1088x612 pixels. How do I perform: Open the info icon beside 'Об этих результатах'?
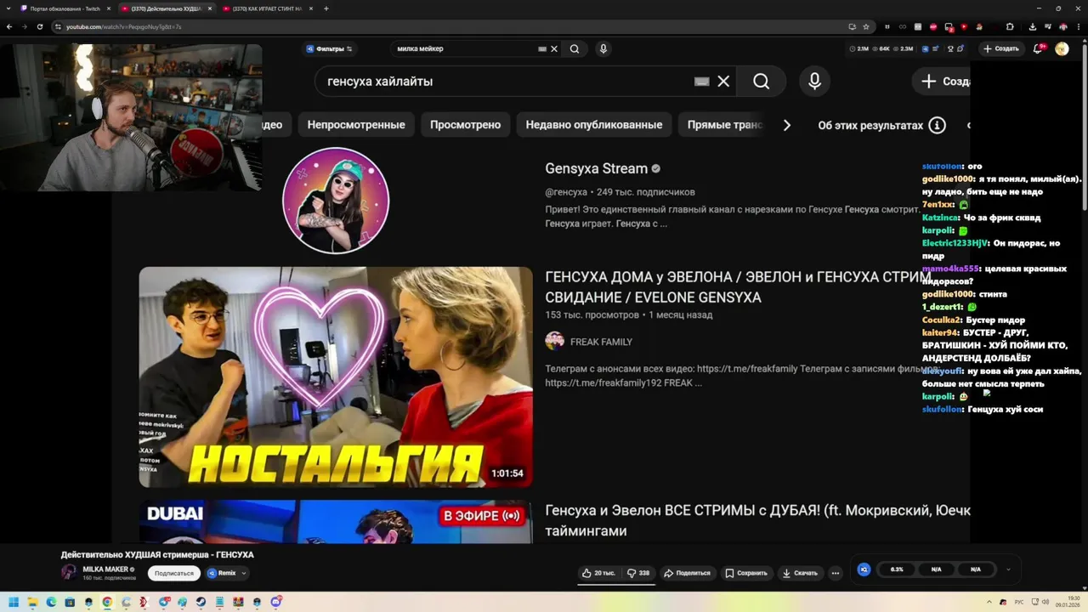937,125
